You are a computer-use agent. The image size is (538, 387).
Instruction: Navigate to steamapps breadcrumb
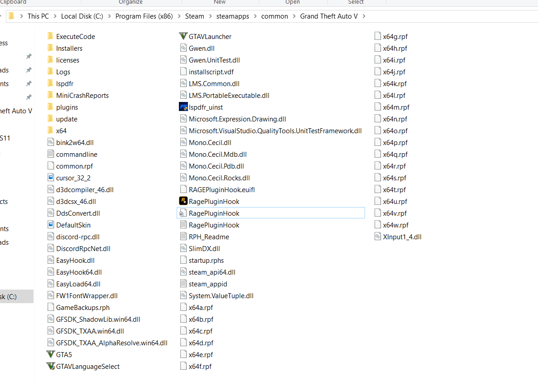click(x=233, y=16)
